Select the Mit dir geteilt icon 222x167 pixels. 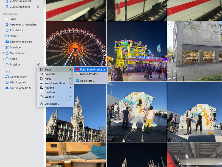coord(7,82)
